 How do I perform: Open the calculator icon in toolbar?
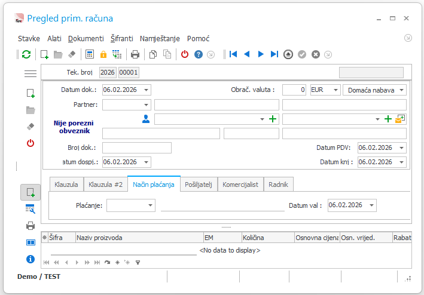90,54
